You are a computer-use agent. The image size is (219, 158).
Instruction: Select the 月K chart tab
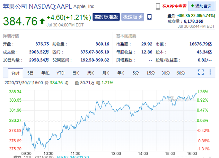click(106, 73)
